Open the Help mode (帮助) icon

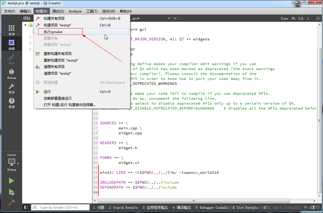(12, 103)
